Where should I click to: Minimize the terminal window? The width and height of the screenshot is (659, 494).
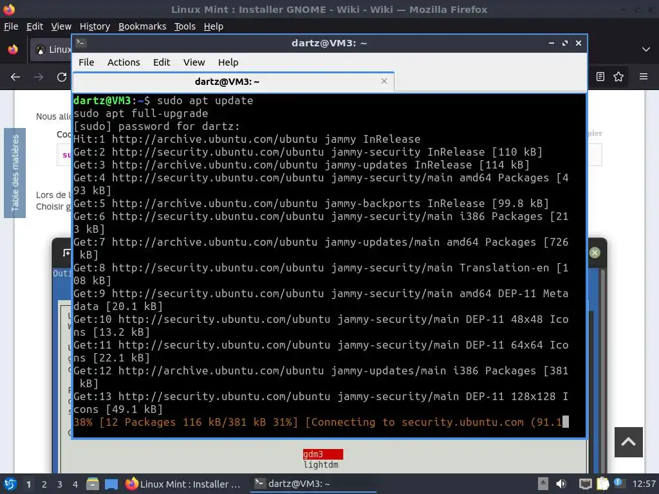(552, 43)
